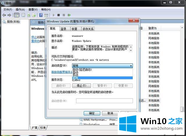The width and height of the screenshot is (186, 136).
Task: Open the 操作(A) menu
Action: click(x=20, y=10)
